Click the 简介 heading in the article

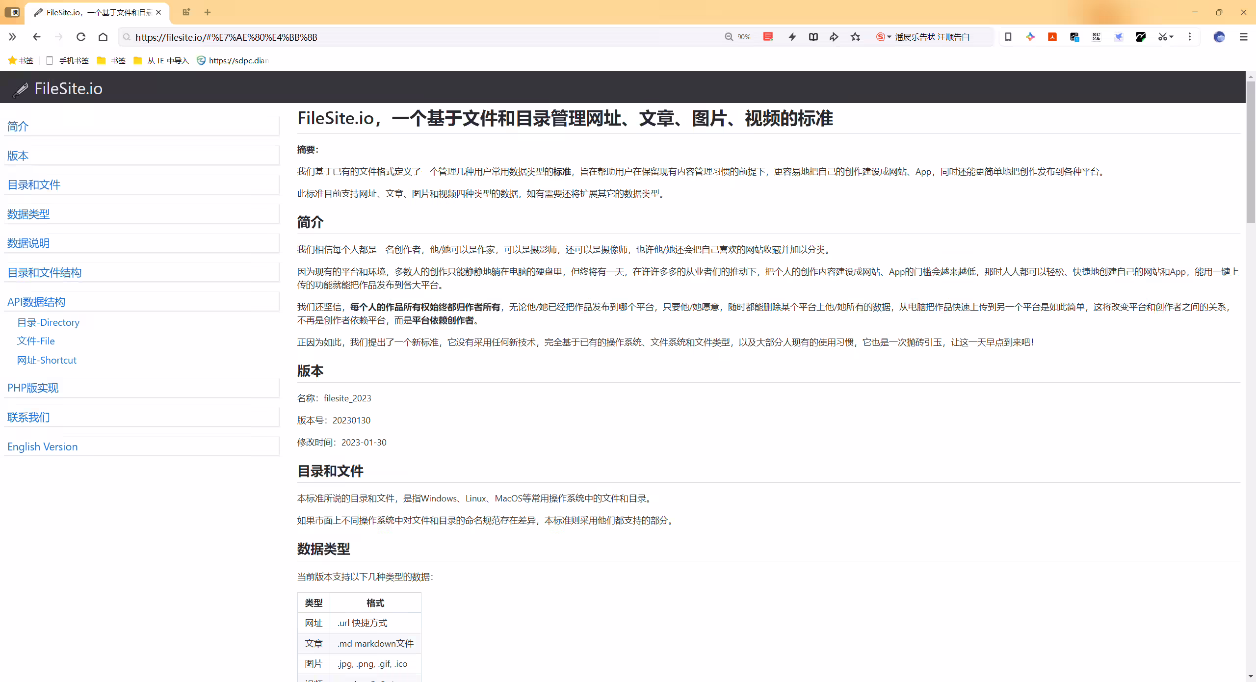[x=310, y=222]
